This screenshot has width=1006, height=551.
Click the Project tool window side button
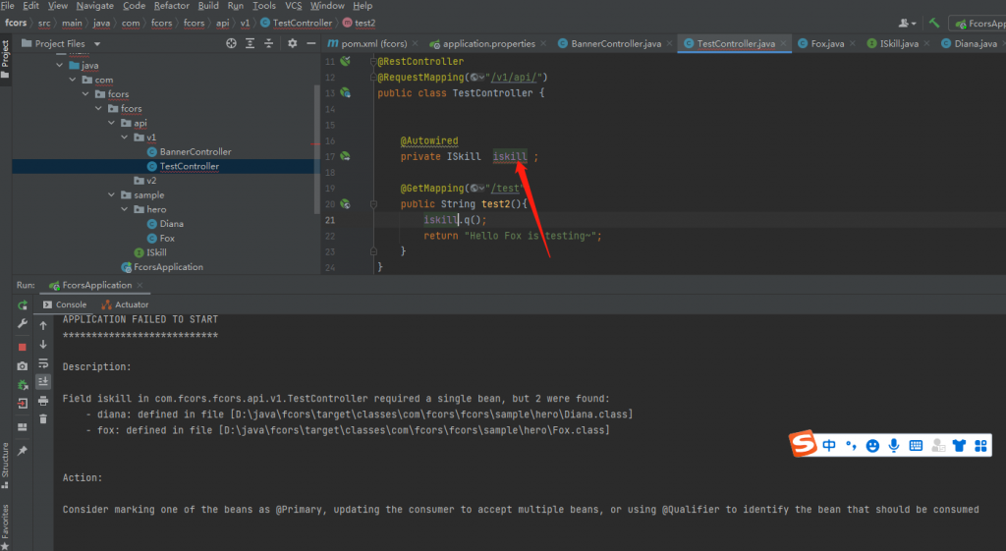click(5, 59)
